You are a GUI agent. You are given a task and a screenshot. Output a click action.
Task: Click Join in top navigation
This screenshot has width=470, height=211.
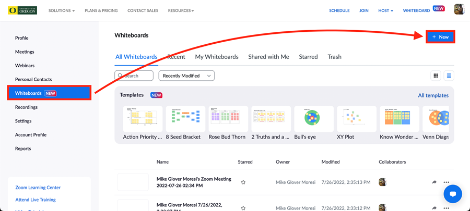[364, 10]
